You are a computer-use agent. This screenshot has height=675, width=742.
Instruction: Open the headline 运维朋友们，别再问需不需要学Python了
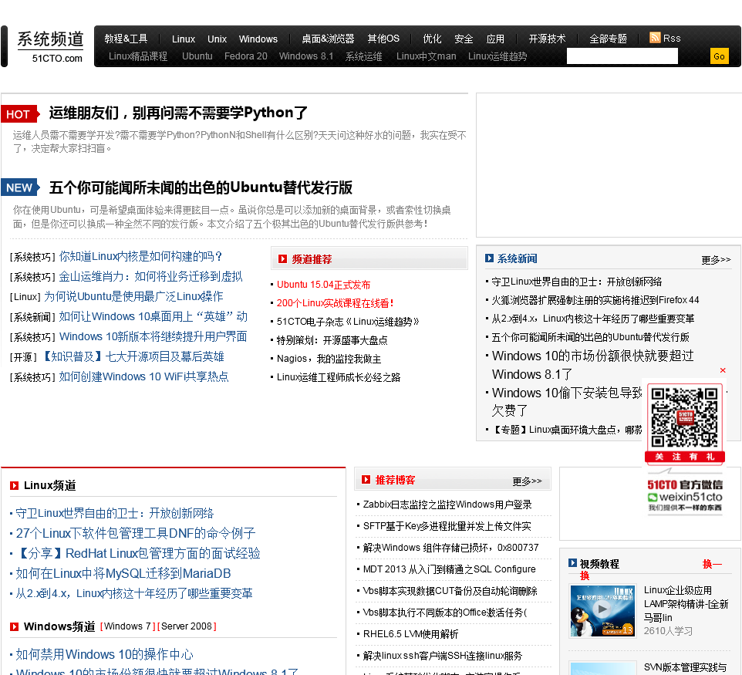pyautogui.click(x=178, y=113)
